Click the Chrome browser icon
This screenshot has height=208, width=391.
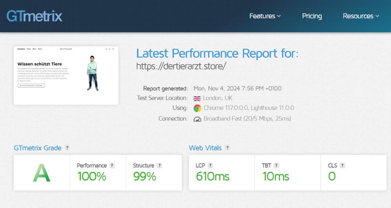(x=197, y=108)
